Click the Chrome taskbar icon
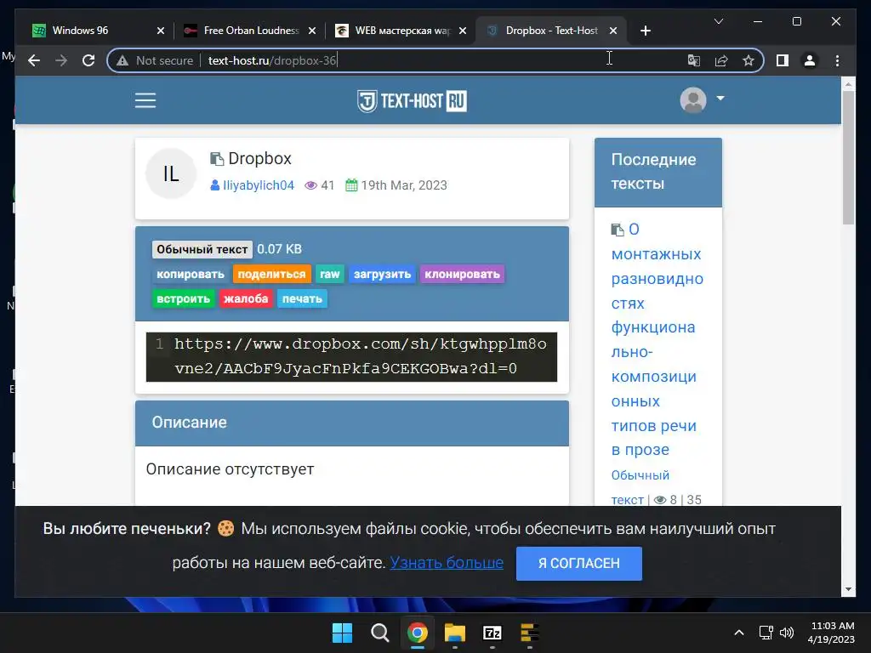This screenshot has width=871, height=653. click(417, 633)
